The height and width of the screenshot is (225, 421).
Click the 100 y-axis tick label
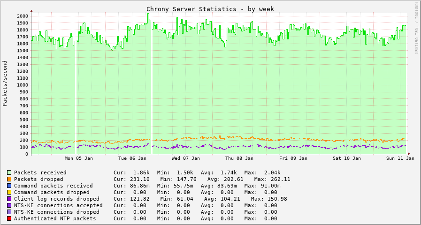[24, 147]
